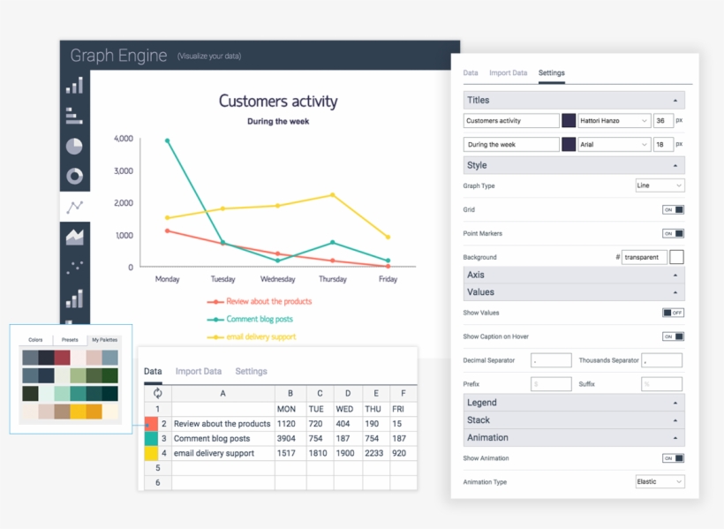Click the 'Review about the products' legend label
This screenshot has width=724, height=529.
point(268,302)
